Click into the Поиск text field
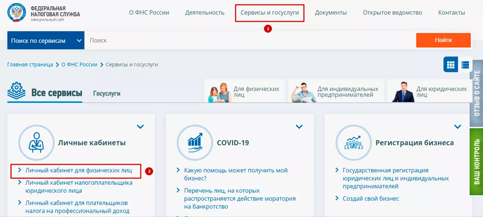The height and width of the screenshot is (217, 483). coord(249,40)
